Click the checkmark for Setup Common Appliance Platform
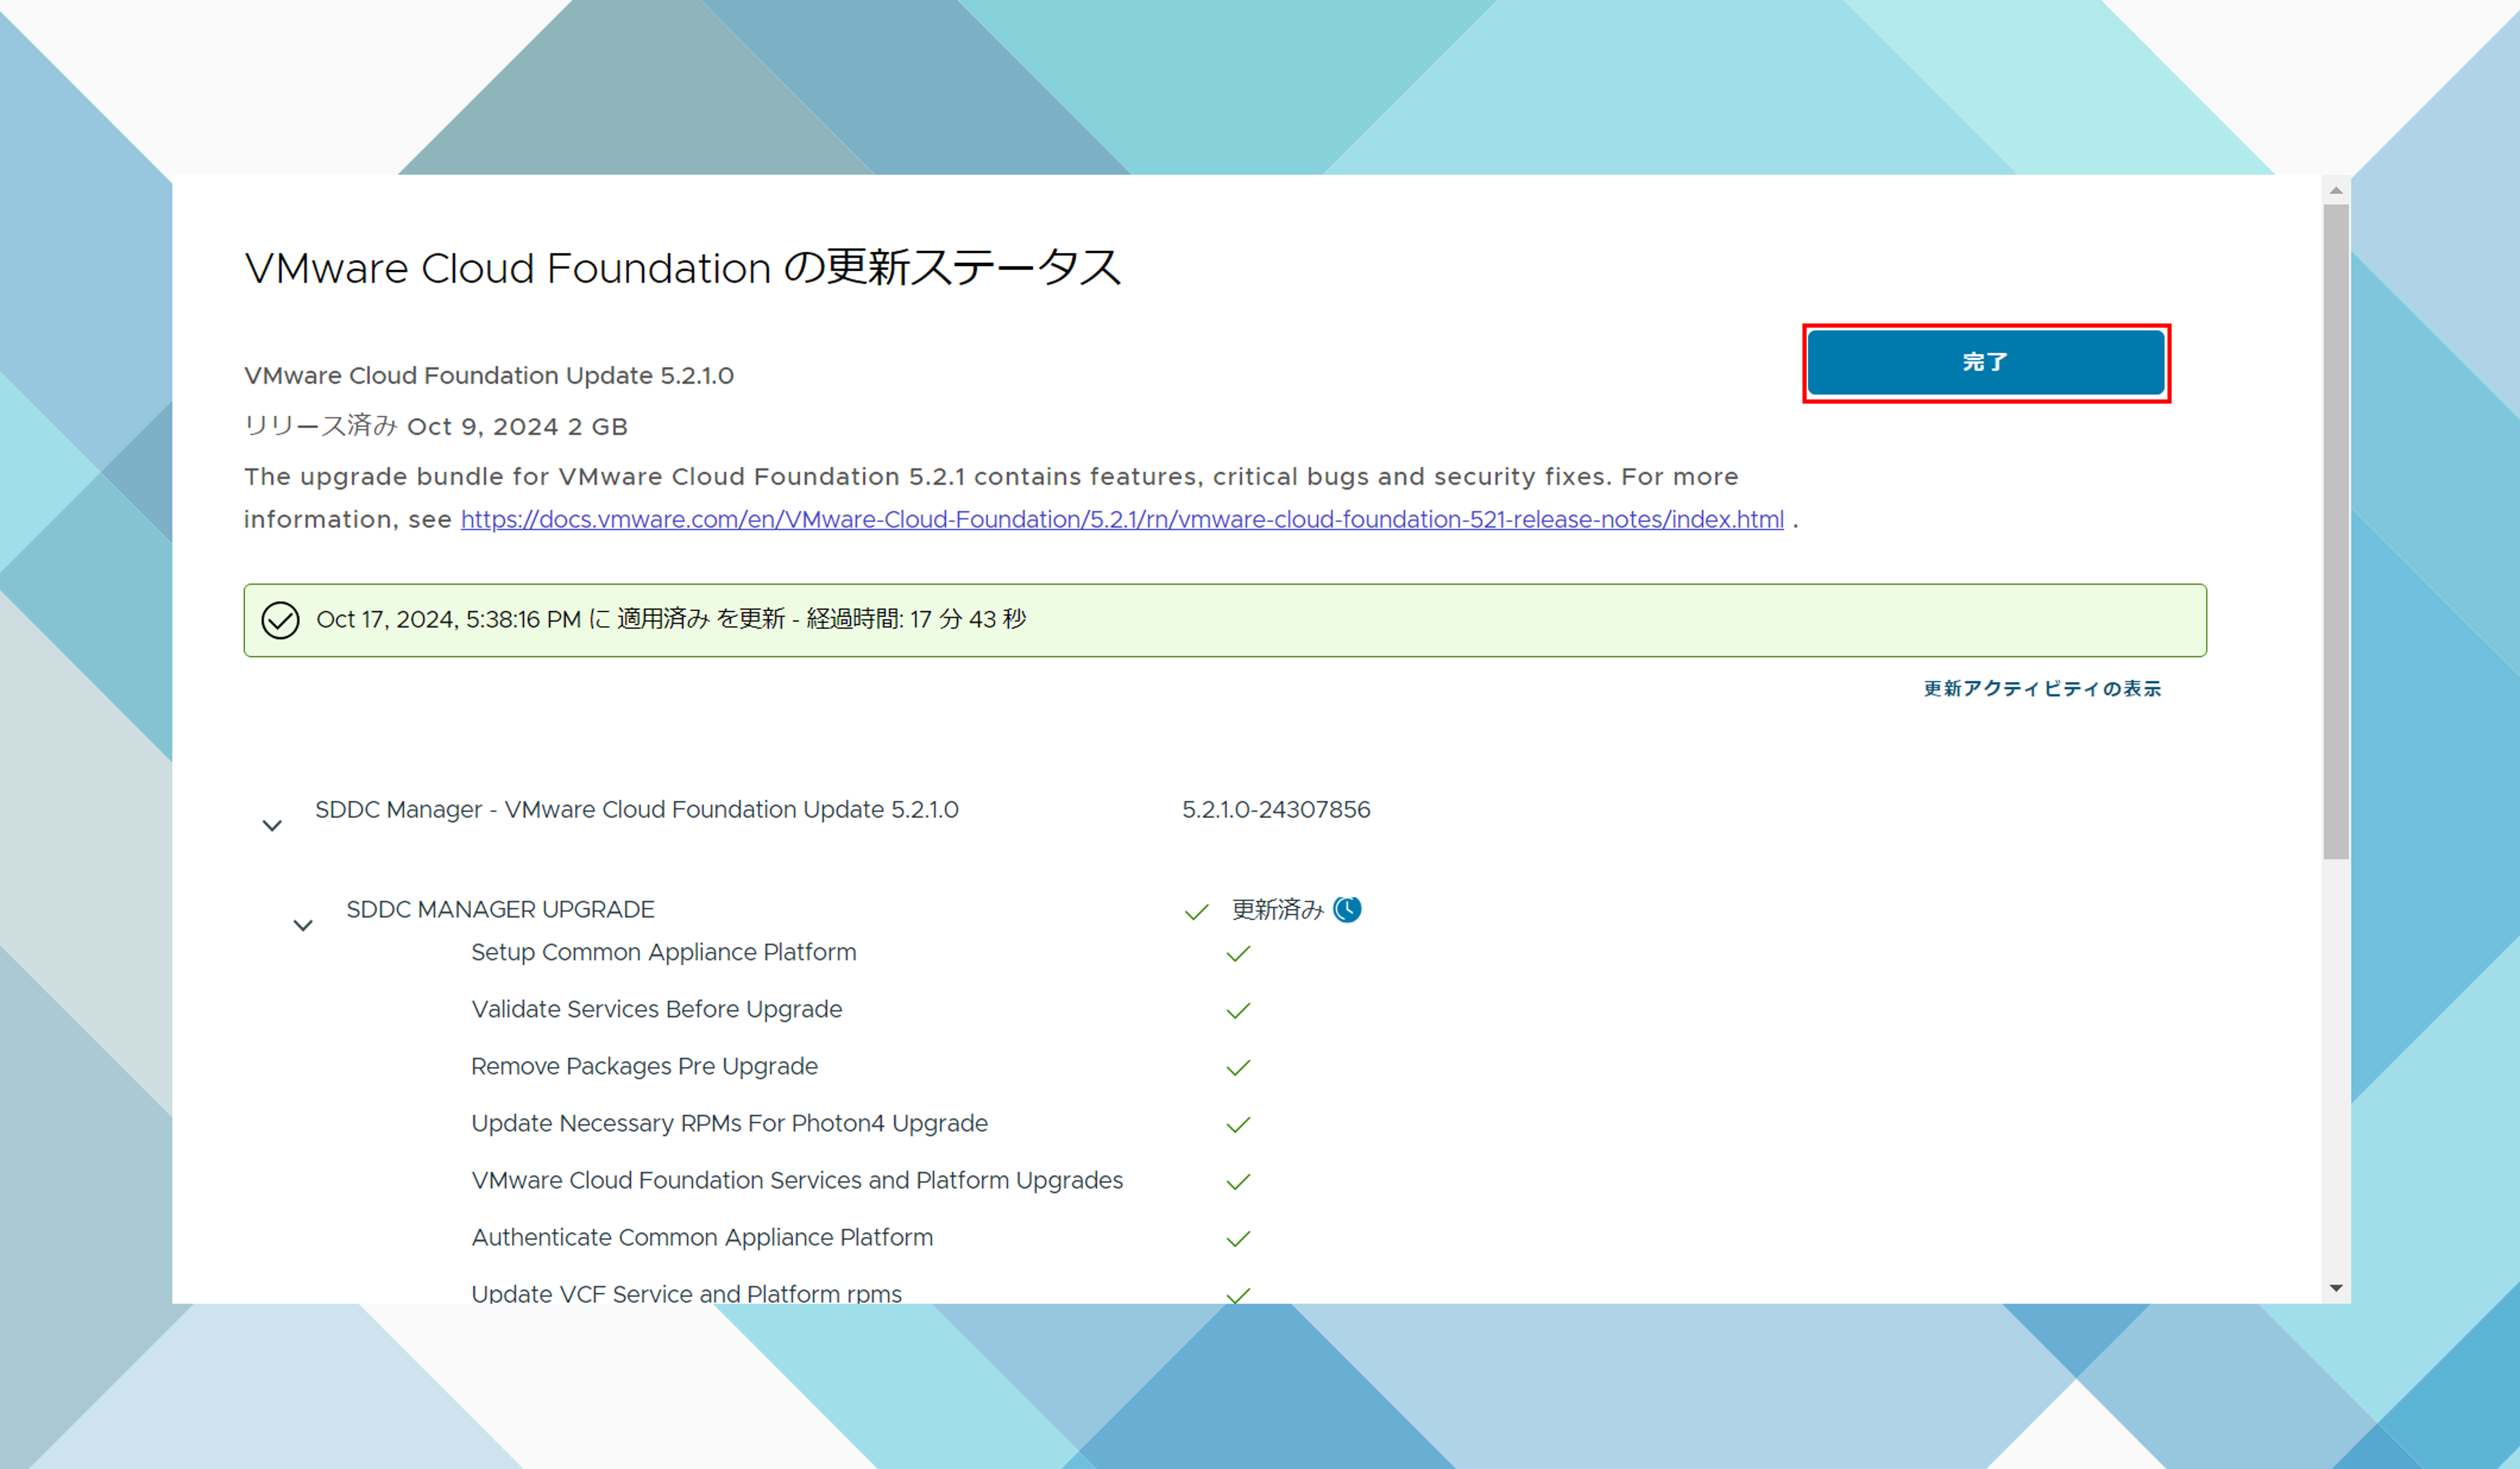Screen dimensions: 2520x1469 coord(1238,954)
